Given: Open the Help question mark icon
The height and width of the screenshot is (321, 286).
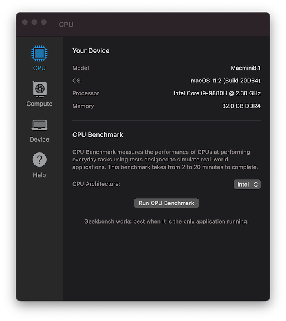Looking at the screenshot, I should point(40,160).
